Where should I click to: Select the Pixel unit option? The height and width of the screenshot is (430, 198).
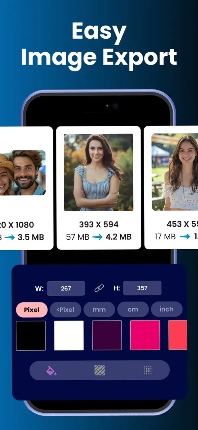(x=32, y=310)
